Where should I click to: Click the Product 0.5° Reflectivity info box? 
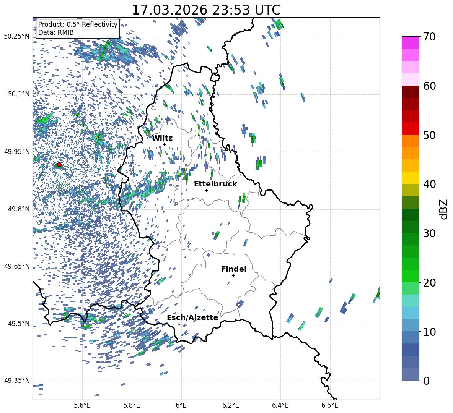click(x=78, y=28)
